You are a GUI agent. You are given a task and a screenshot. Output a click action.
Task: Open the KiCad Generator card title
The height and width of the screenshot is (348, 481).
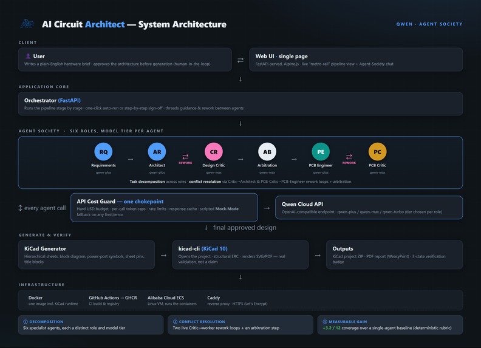coord(45,248)
